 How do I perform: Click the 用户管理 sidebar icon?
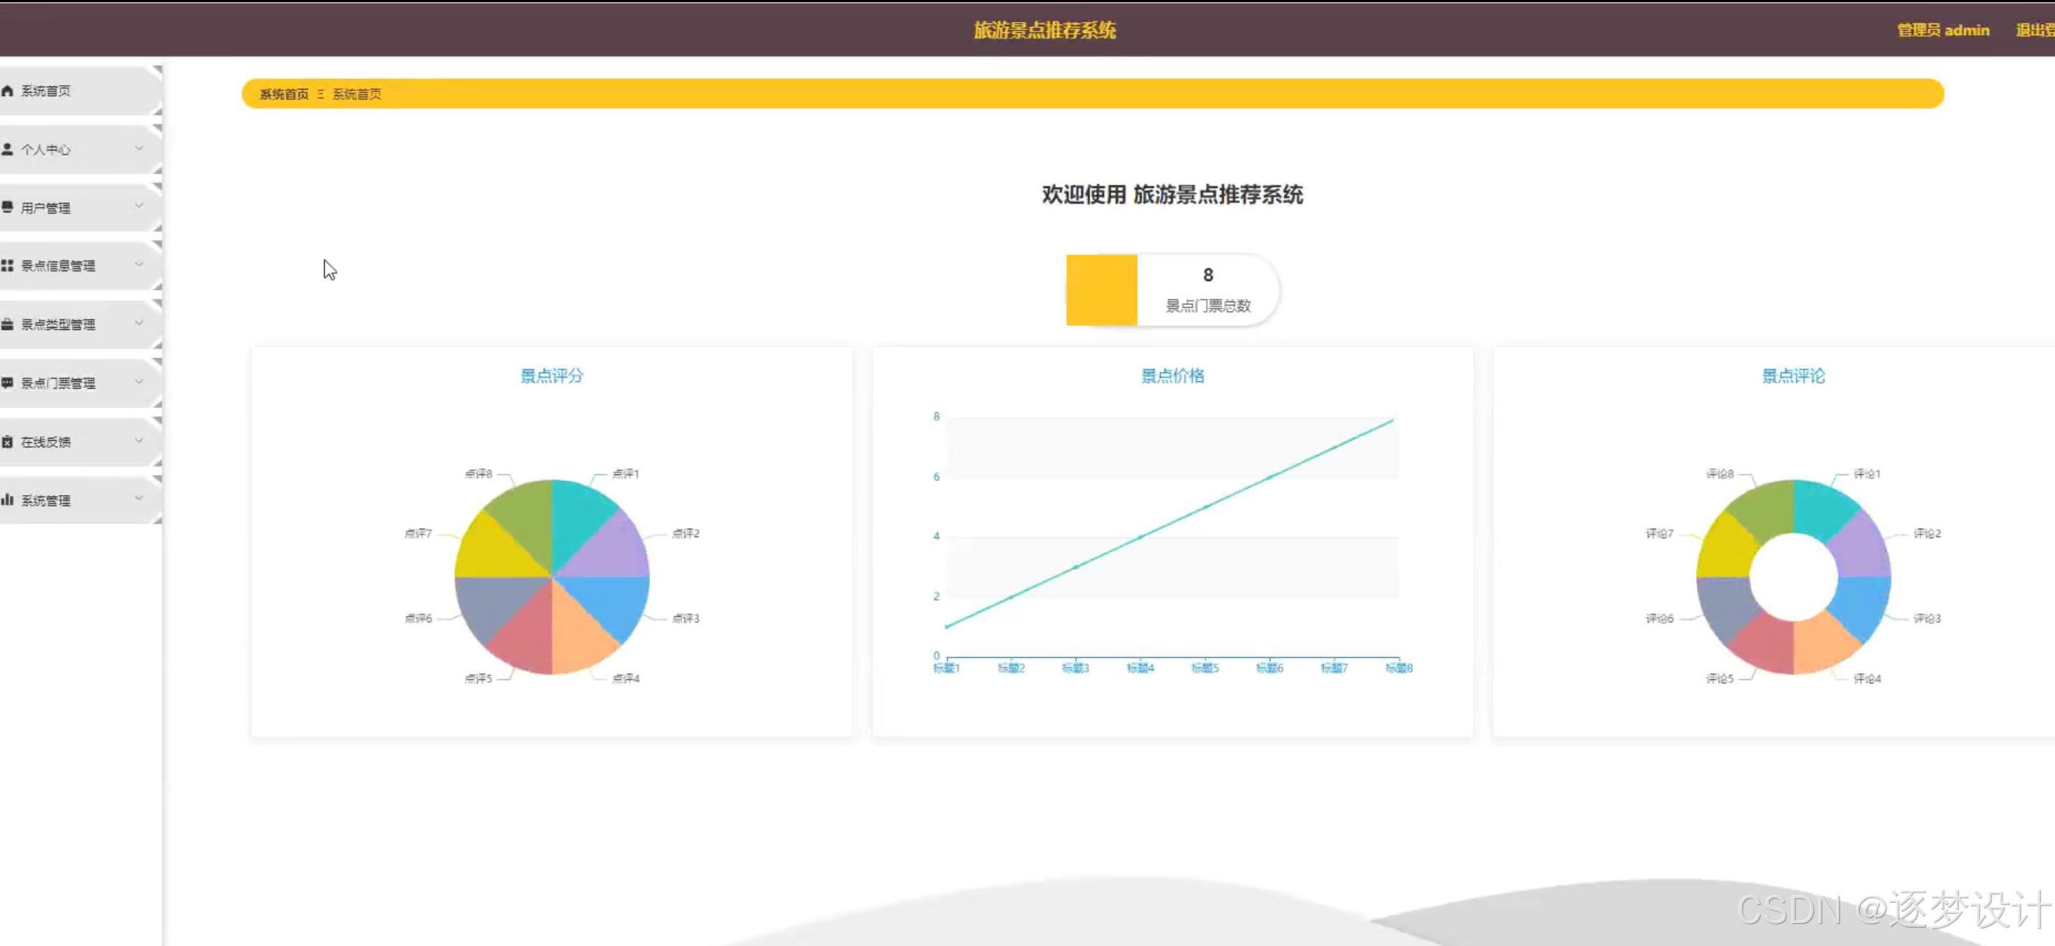pyautogui.click(x=7, y=208)
